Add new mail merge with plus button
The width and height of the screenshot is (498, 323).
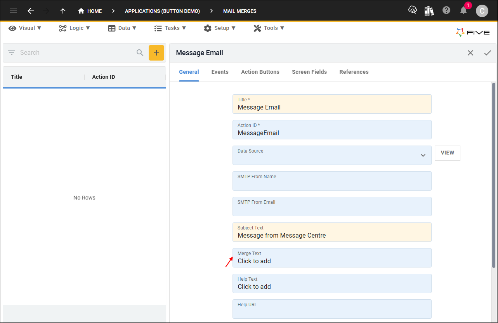click(156, 53)
